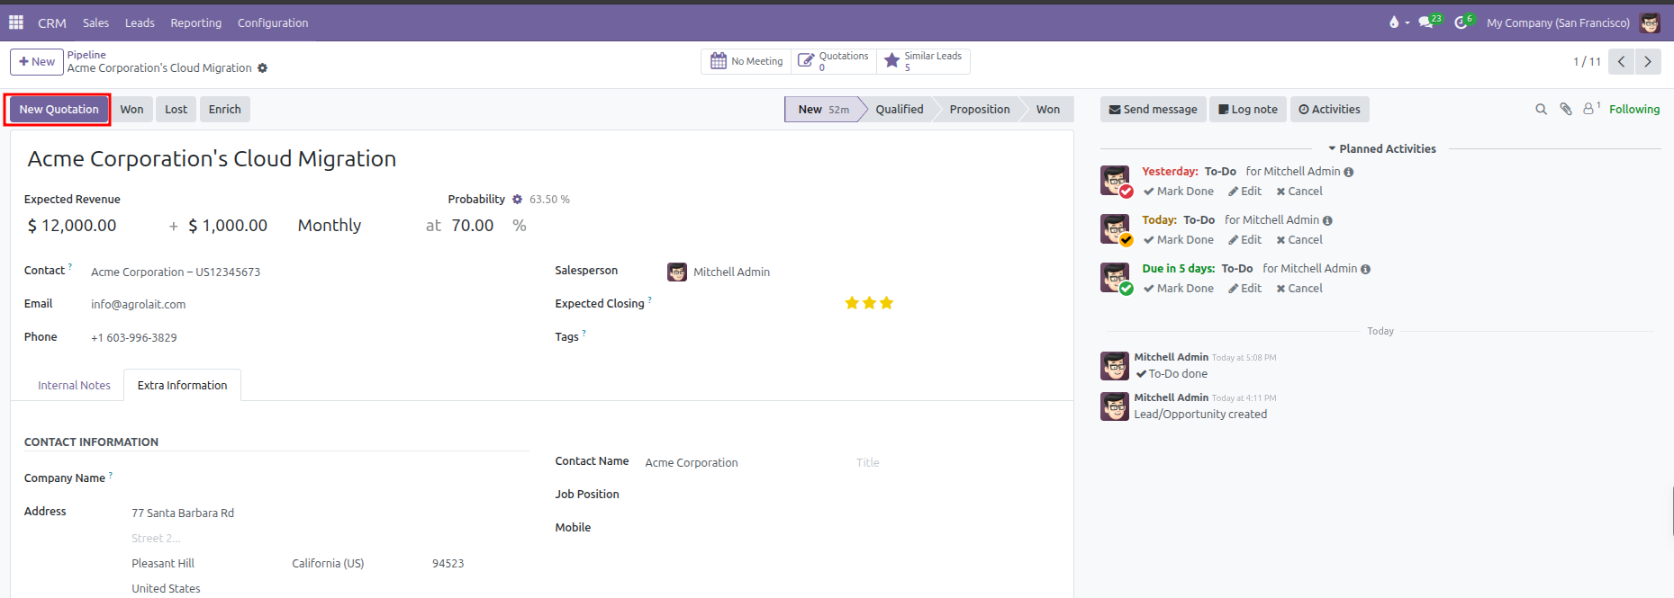Click the probability gear icon
The width and height of the screenshot is (1674, 598).
pos(517,200)
